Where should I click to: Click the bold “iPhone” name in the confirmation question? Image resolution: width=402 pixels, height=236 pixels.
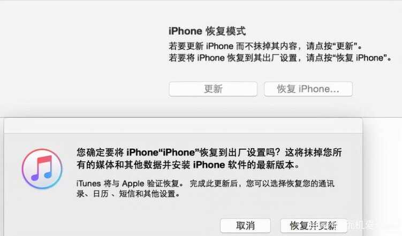179,153
